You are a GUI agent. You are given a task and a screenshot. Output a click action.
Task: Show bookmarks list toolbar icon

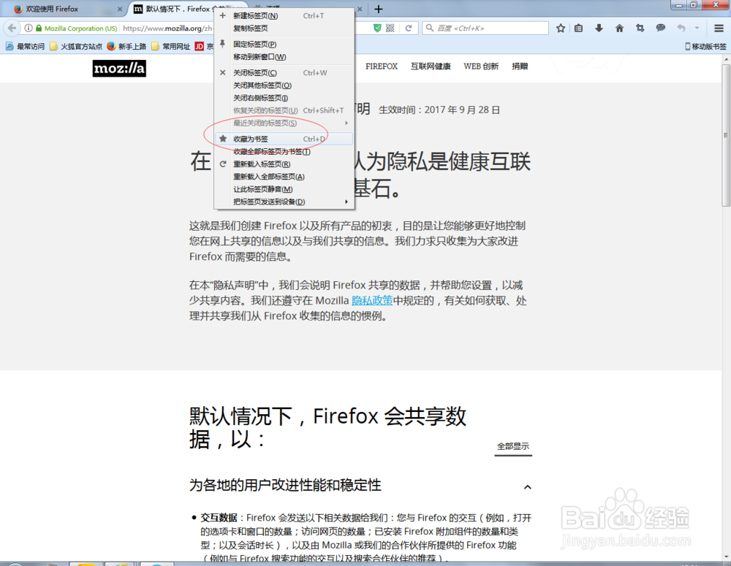click(x=578, y=28)
